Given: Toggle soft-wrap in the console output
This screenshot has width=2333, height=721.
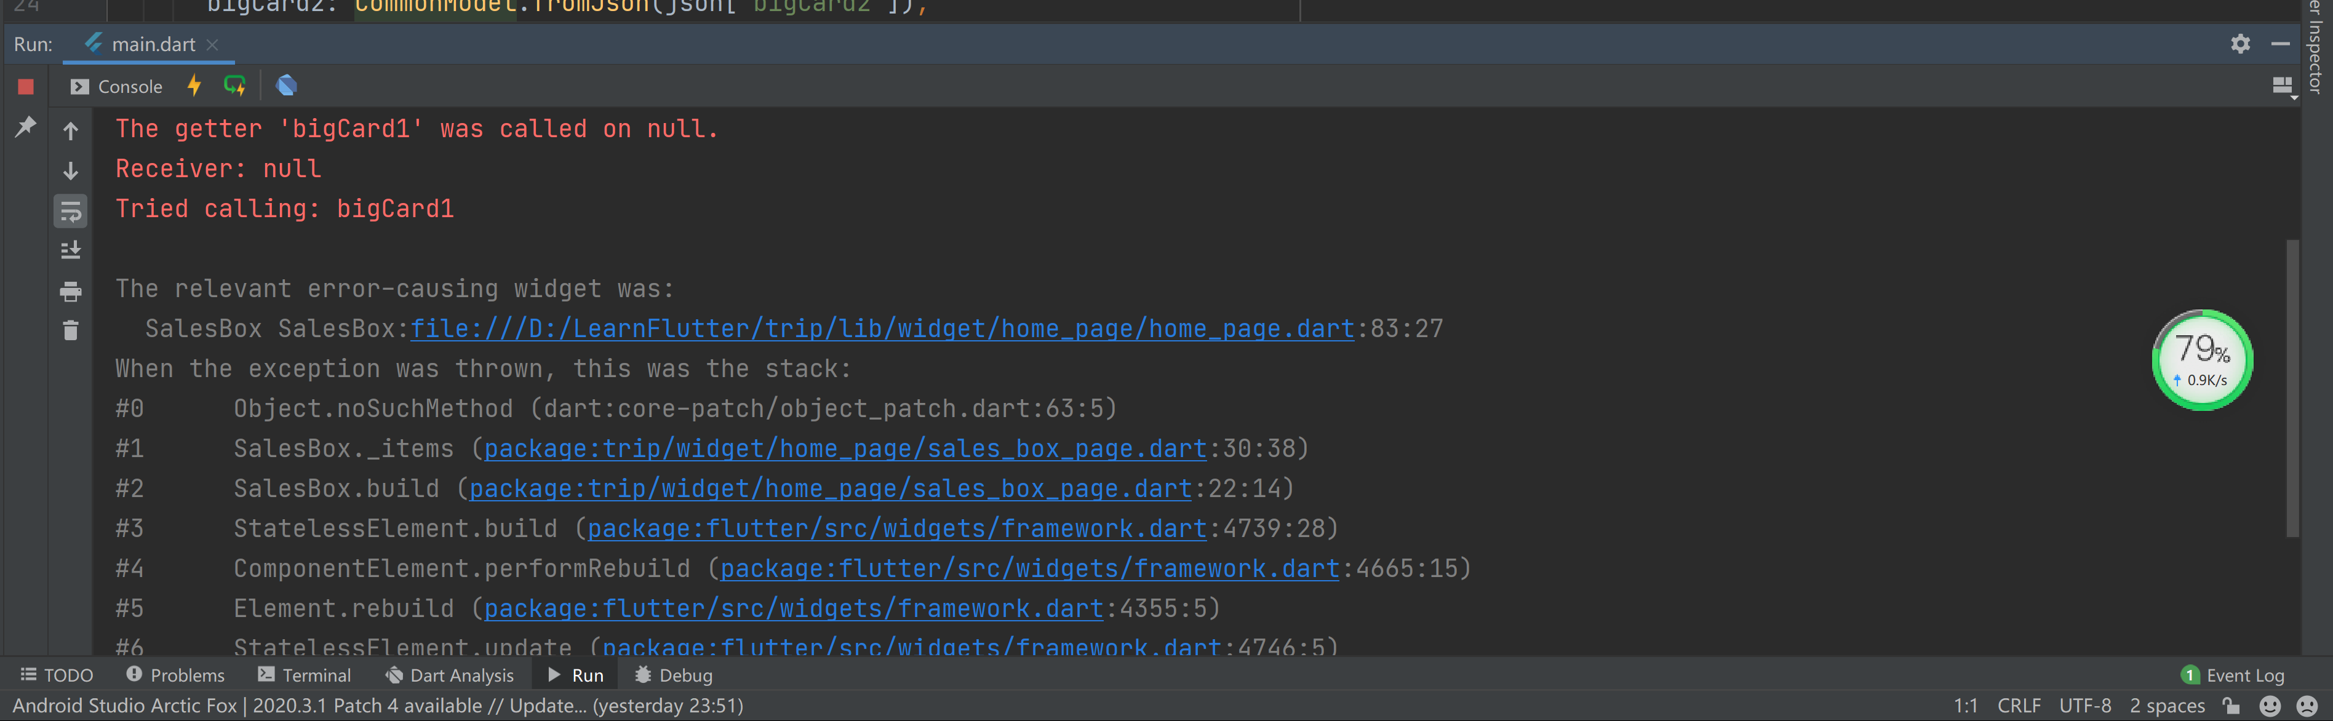Looking at the screenshot, I should [x=71, y=212].
